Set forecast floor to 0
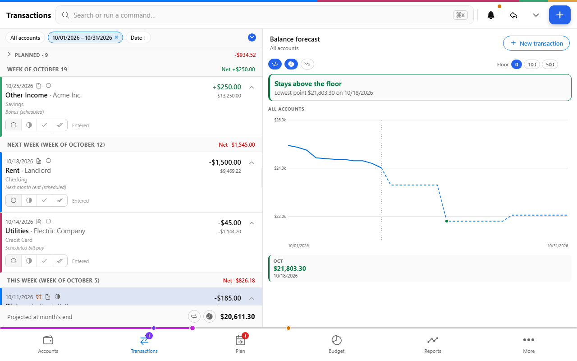This screenshot has width=577, height=361. click(x=516, y=65)
